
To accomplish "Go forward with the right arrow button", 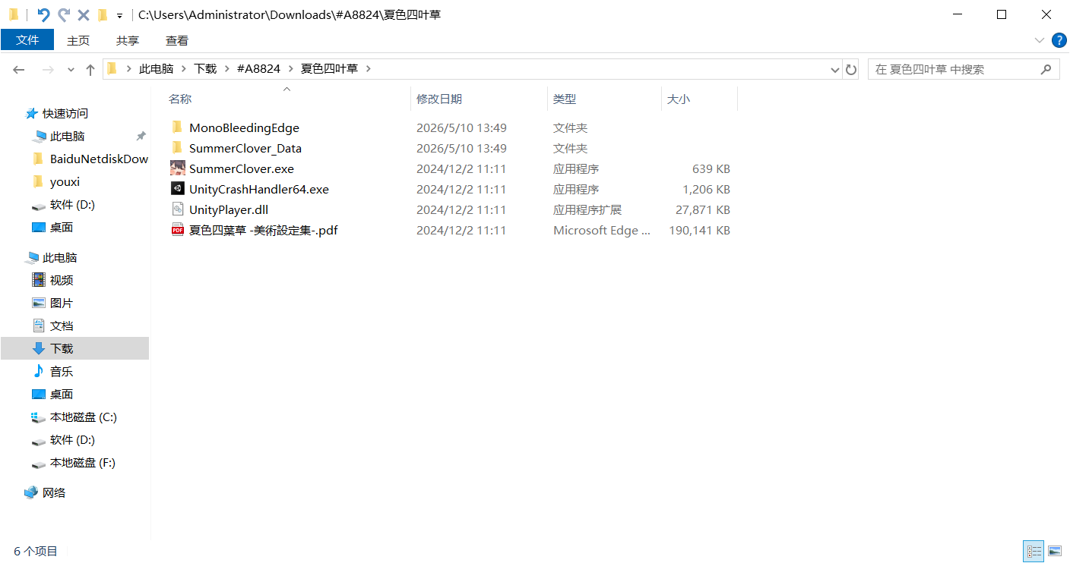I will coord(48,69).
